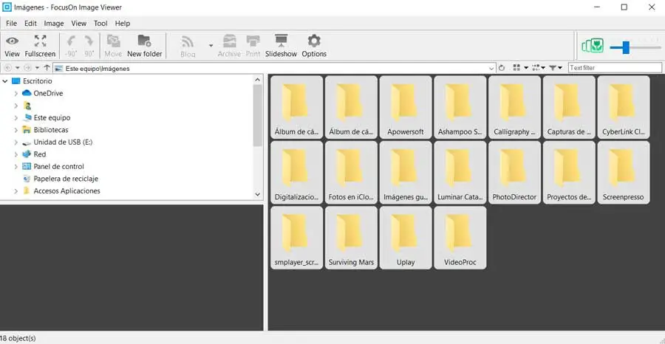Select the Calligraphy folder thumbnail

coord(514,107)
